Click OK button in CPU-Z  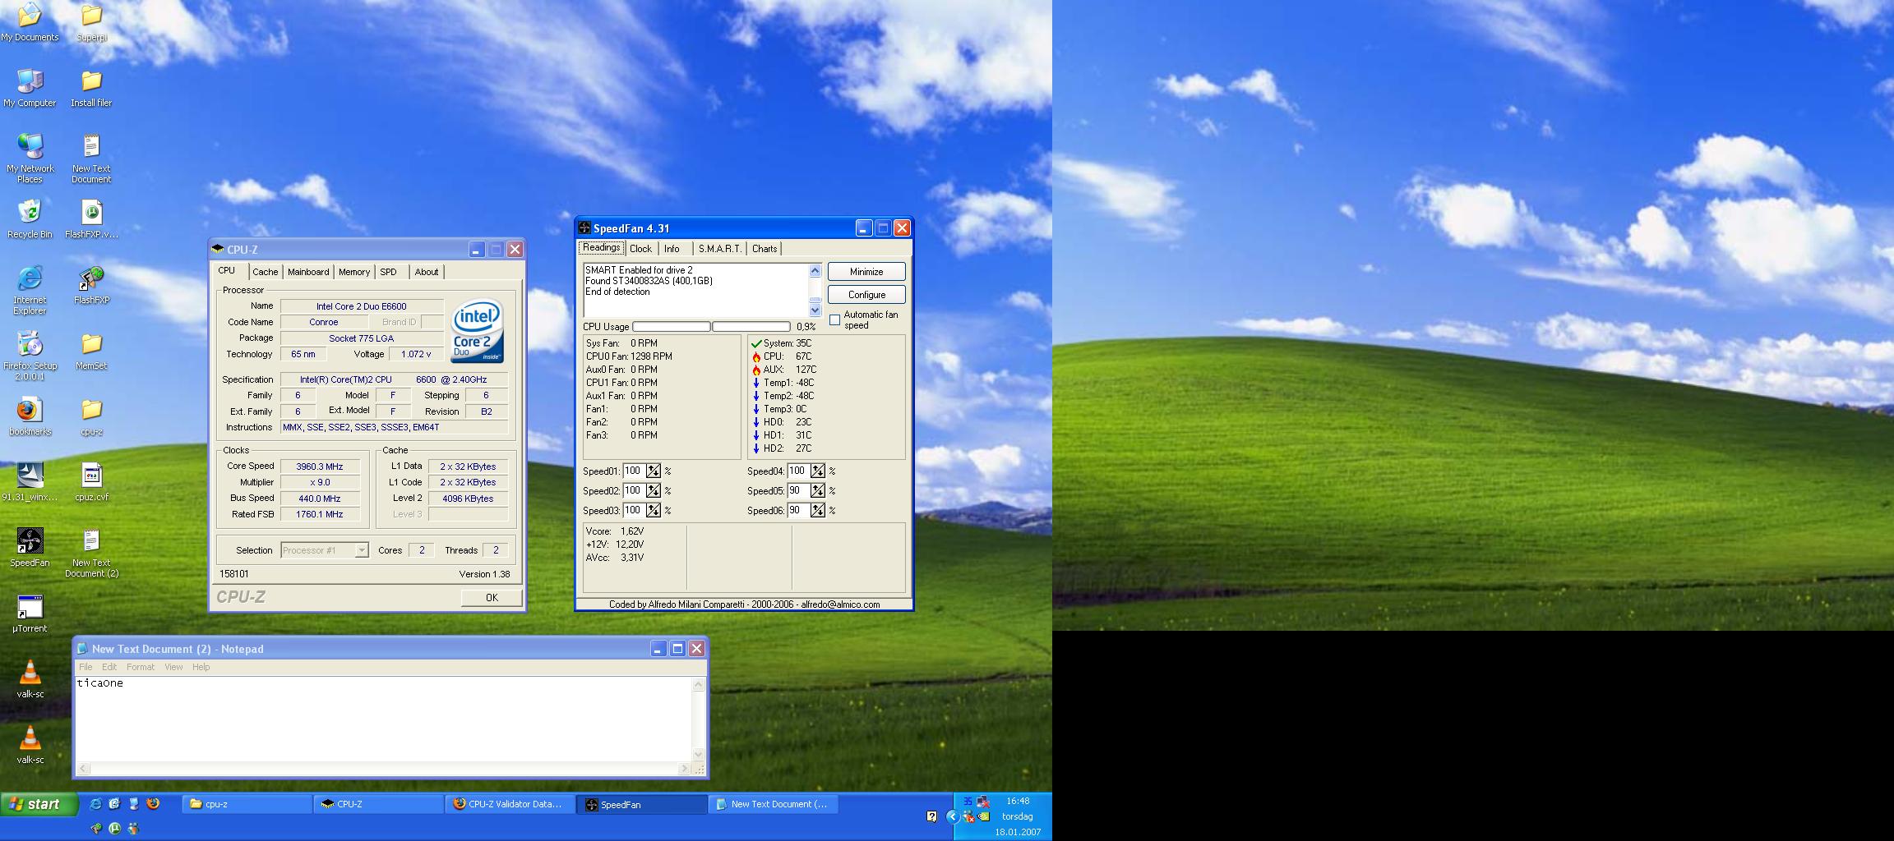tap(492, 598)
